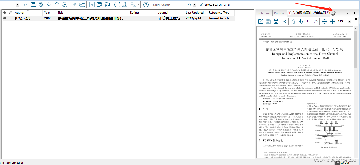Viewport: 360px width, 165px height.
Task: Sort by the read/unread dot column header
Action: 4,13
